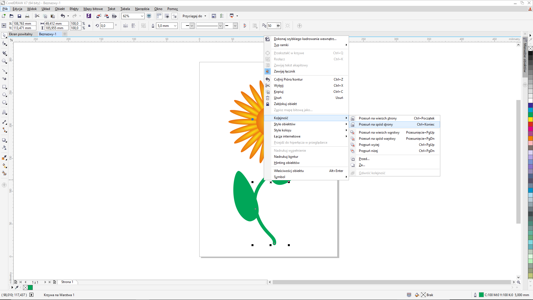Toggle show rulers button

tap(159, 16)
